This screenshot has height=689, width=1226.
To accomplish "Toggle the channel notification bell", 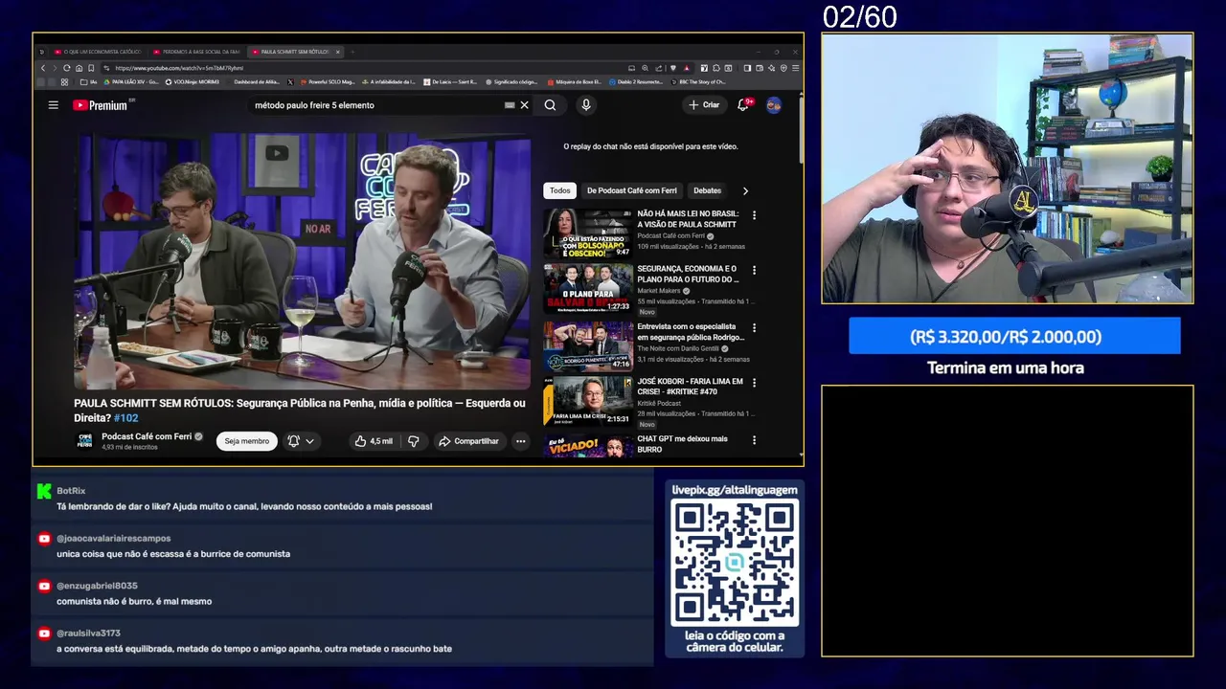I will click(x=293, y=441).
